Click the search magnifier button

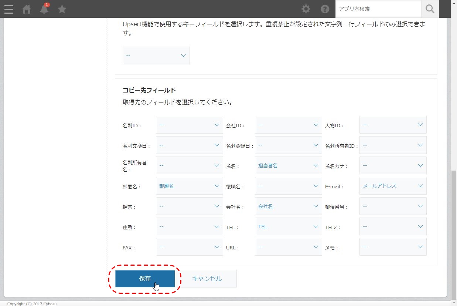tap(430, 9)
